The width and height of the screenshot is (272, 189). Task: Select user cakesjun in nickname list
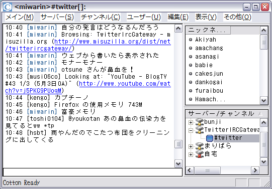[209, 74]
